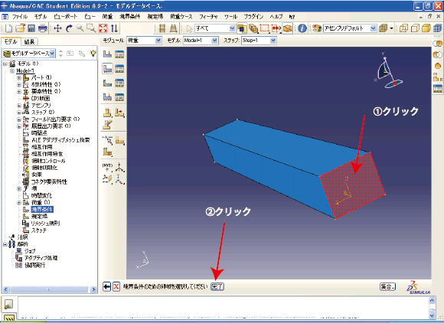Image resolution: width=444 pixels, height=323 pixels.
Task: Click the Print icon
Action: click(x=42, y=28)
